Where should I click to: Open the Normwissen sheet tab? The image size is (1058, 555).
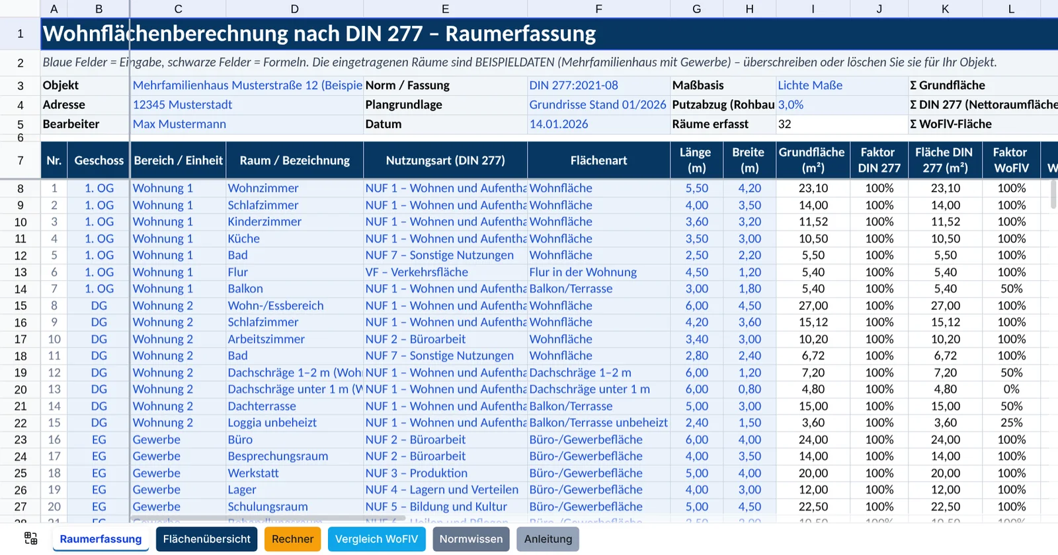coord(471,539)
